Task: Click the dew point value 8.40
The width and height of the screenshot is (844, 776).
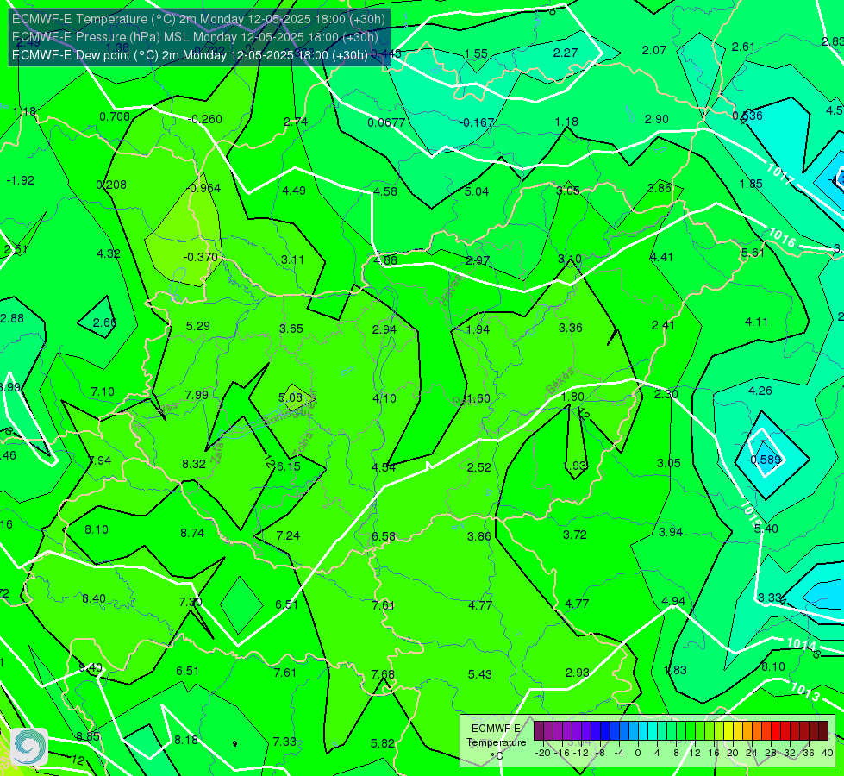Action: (94, 598)
